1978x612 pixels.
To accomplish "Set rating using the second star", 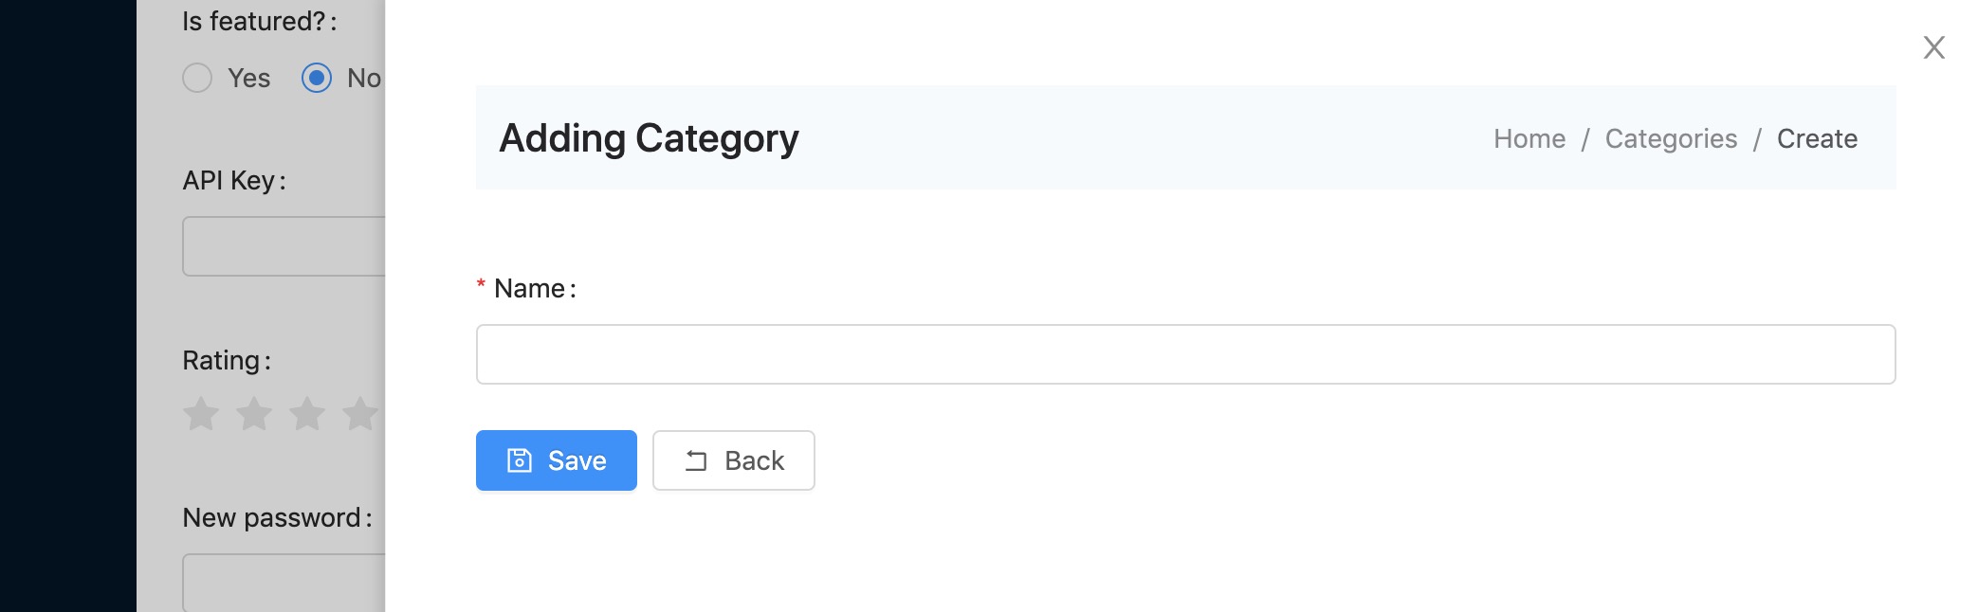I will tap(254, 414).
